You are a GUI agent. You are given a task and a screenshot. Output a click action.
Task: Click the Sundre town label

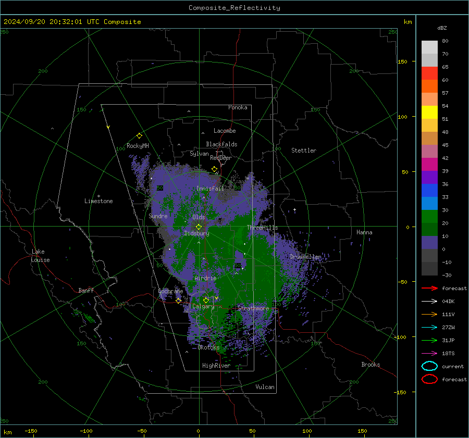158,216
